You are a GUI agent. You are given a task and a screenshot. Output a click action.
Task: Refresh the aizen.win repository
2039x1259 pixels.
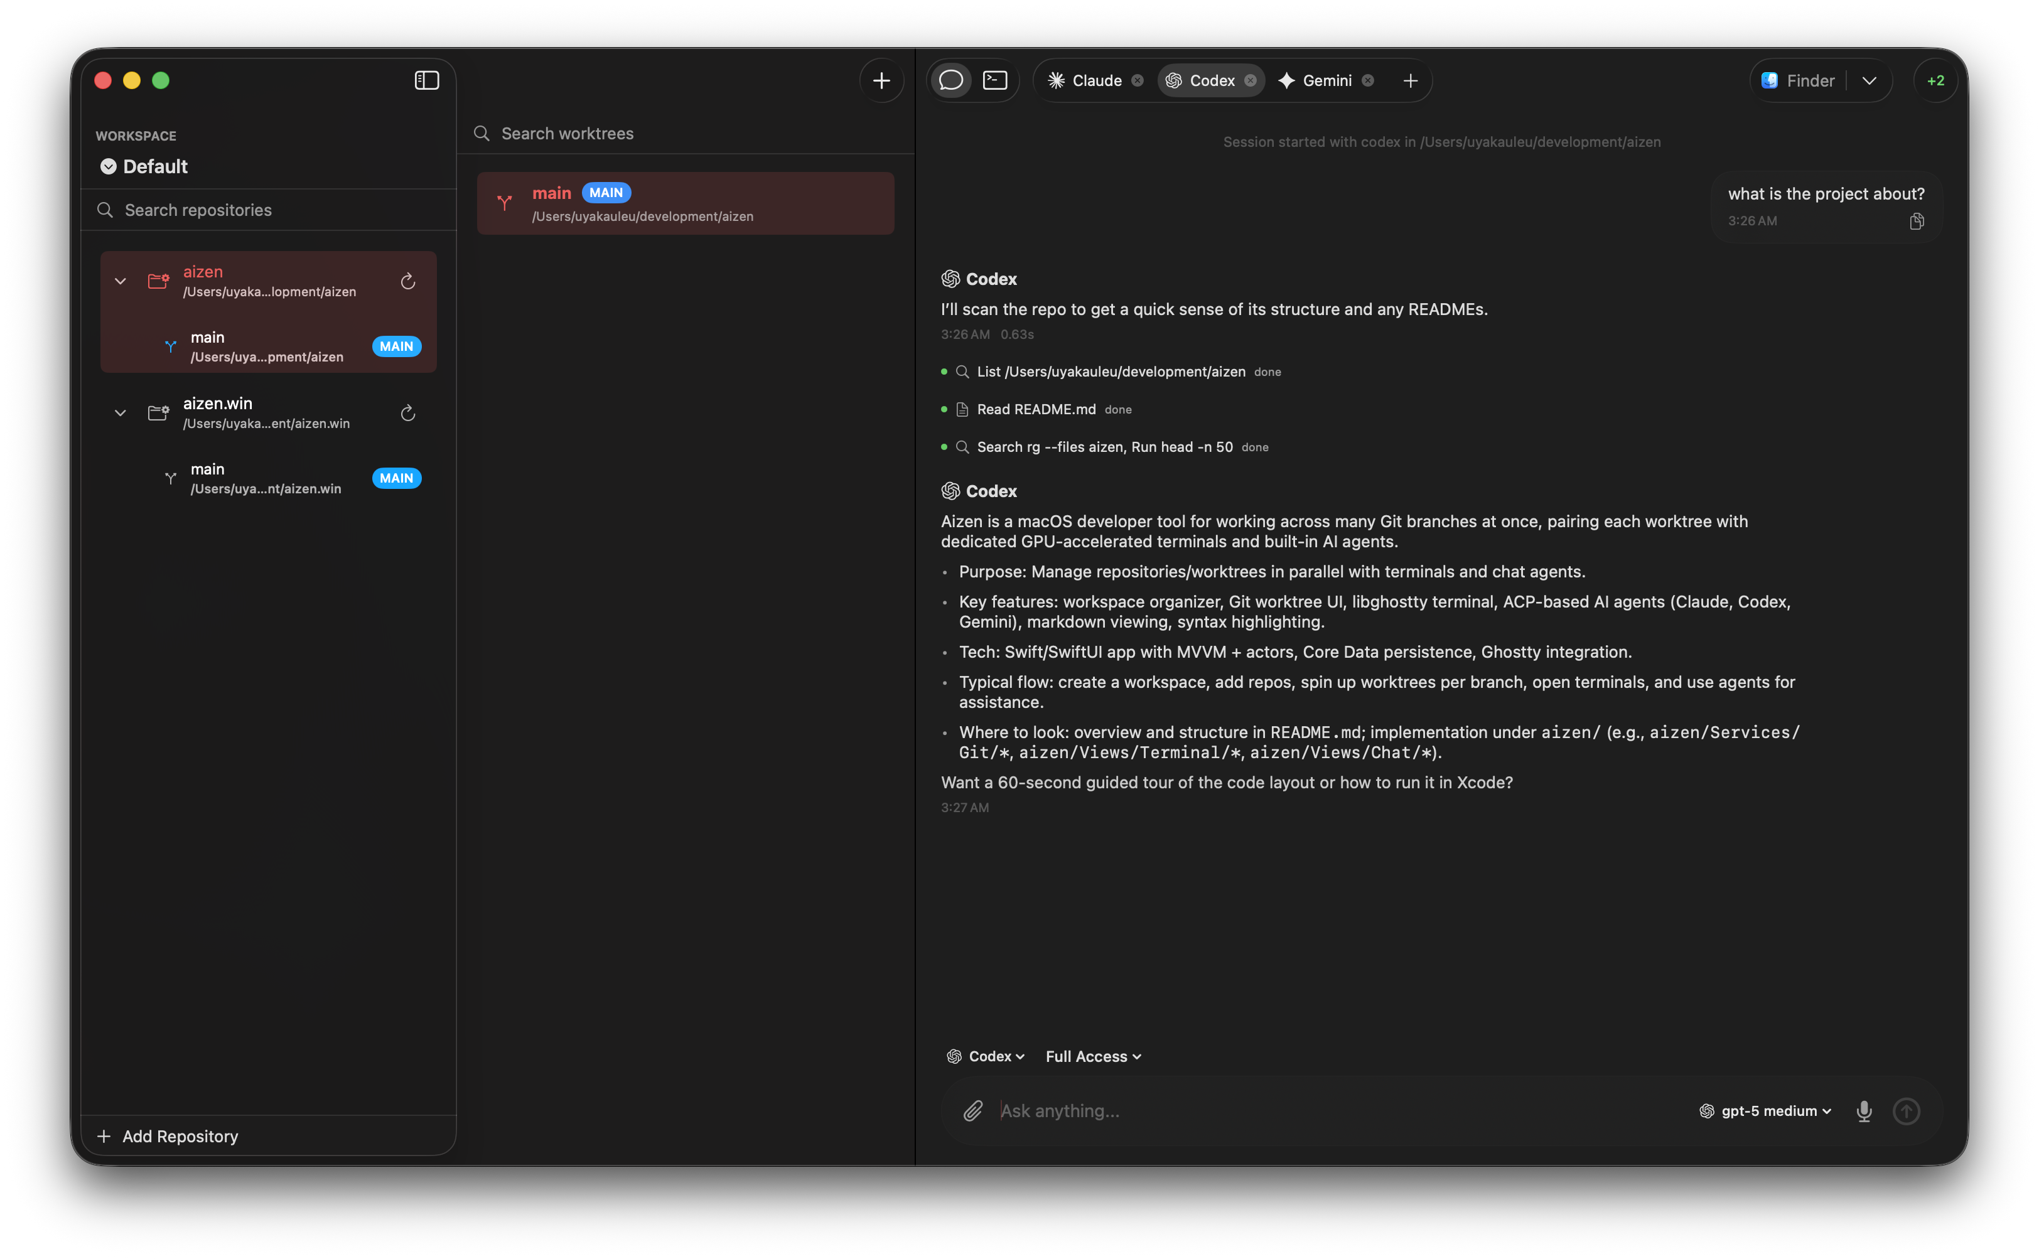tap(408, 413)
